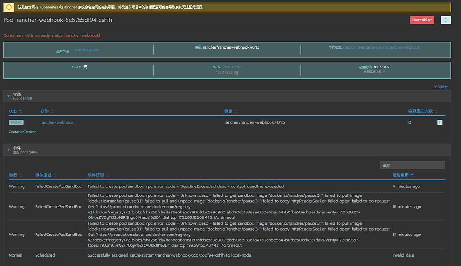Image resolution: width=461 pixels, height=266 pixels.
Task: Sort by 容器重启次数 column
Action: [437, 111]
